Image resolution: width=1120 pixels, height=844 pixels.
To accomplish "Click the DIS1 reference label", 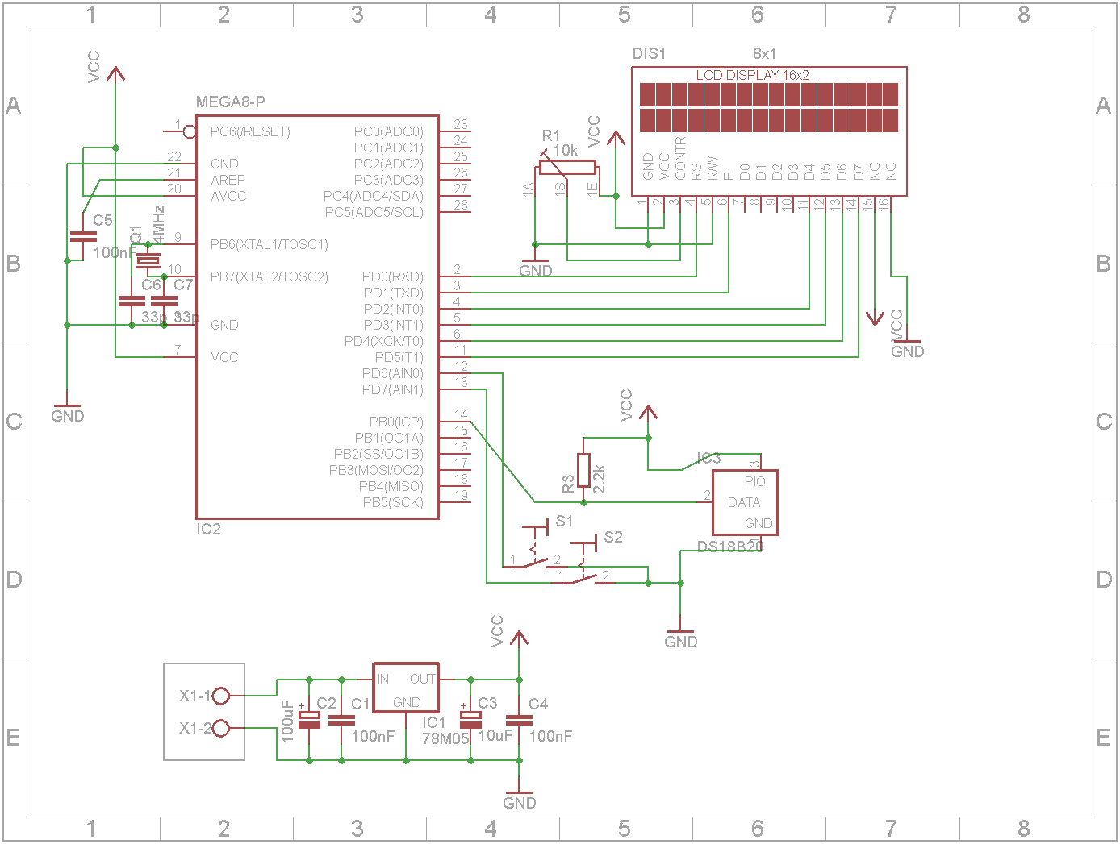I will (x=650, y=53).
